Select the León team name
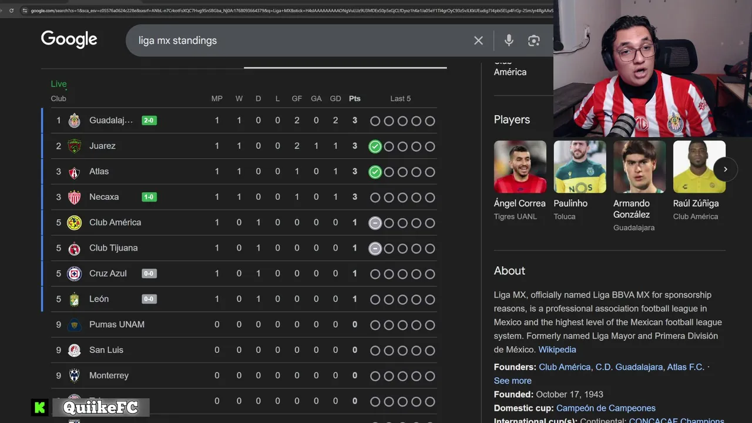Image resolution: width=752 pixels, height=423 pixels. point(99,299)
